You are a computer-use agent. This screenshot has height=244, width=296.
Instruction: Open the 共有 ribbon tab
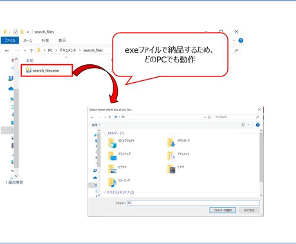click(x=45, y=40)
